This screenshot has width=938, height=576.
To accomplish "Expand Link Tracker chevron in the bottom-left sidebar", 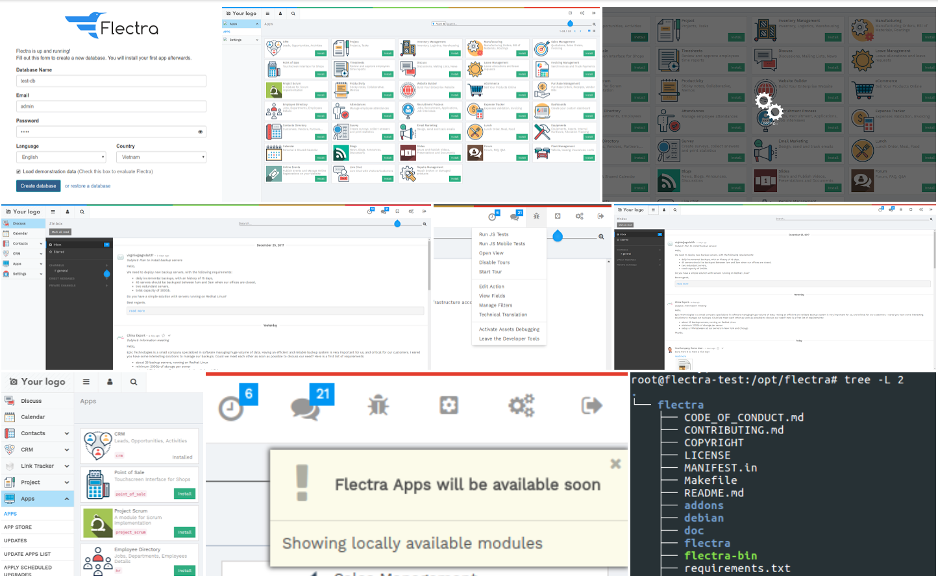I will click(66, 466).
